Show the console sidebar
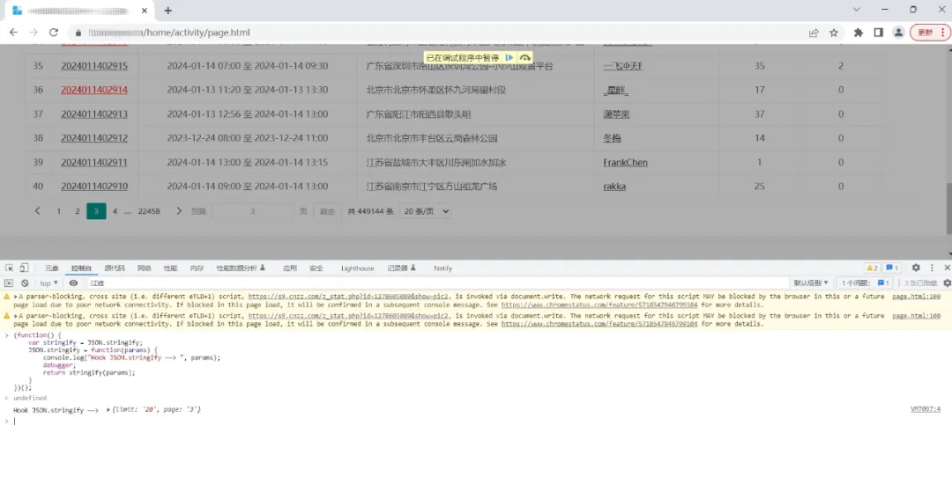Screen dimensions: 952x477 pyautogui.click(x=9, y=283)
